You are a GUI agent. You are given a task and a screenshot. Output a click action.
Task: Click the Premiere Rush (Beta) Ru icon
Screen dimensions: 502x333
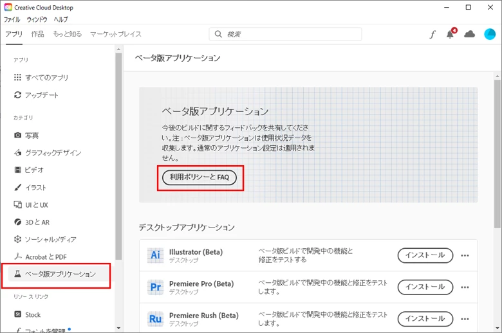[x=155, y=319]
